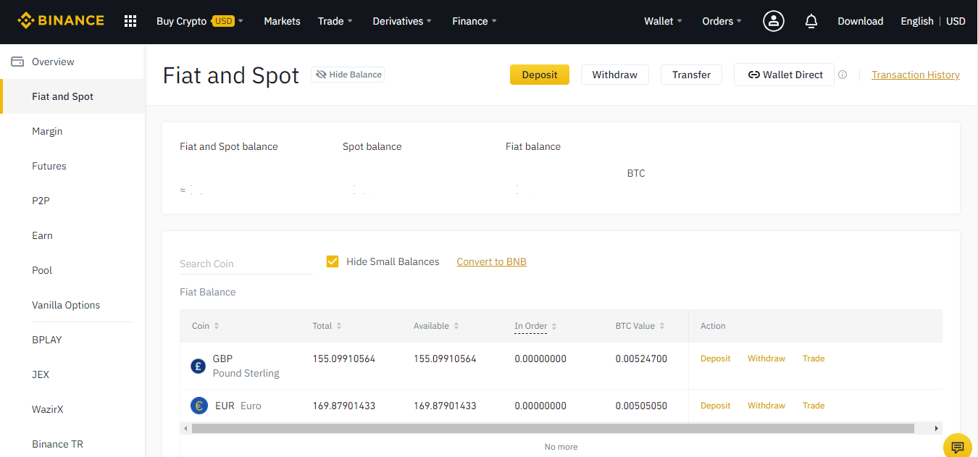Expand the Buy Crypto dropdown
The height and width of the screenshot is (457, 978).
tap(199, 21)
